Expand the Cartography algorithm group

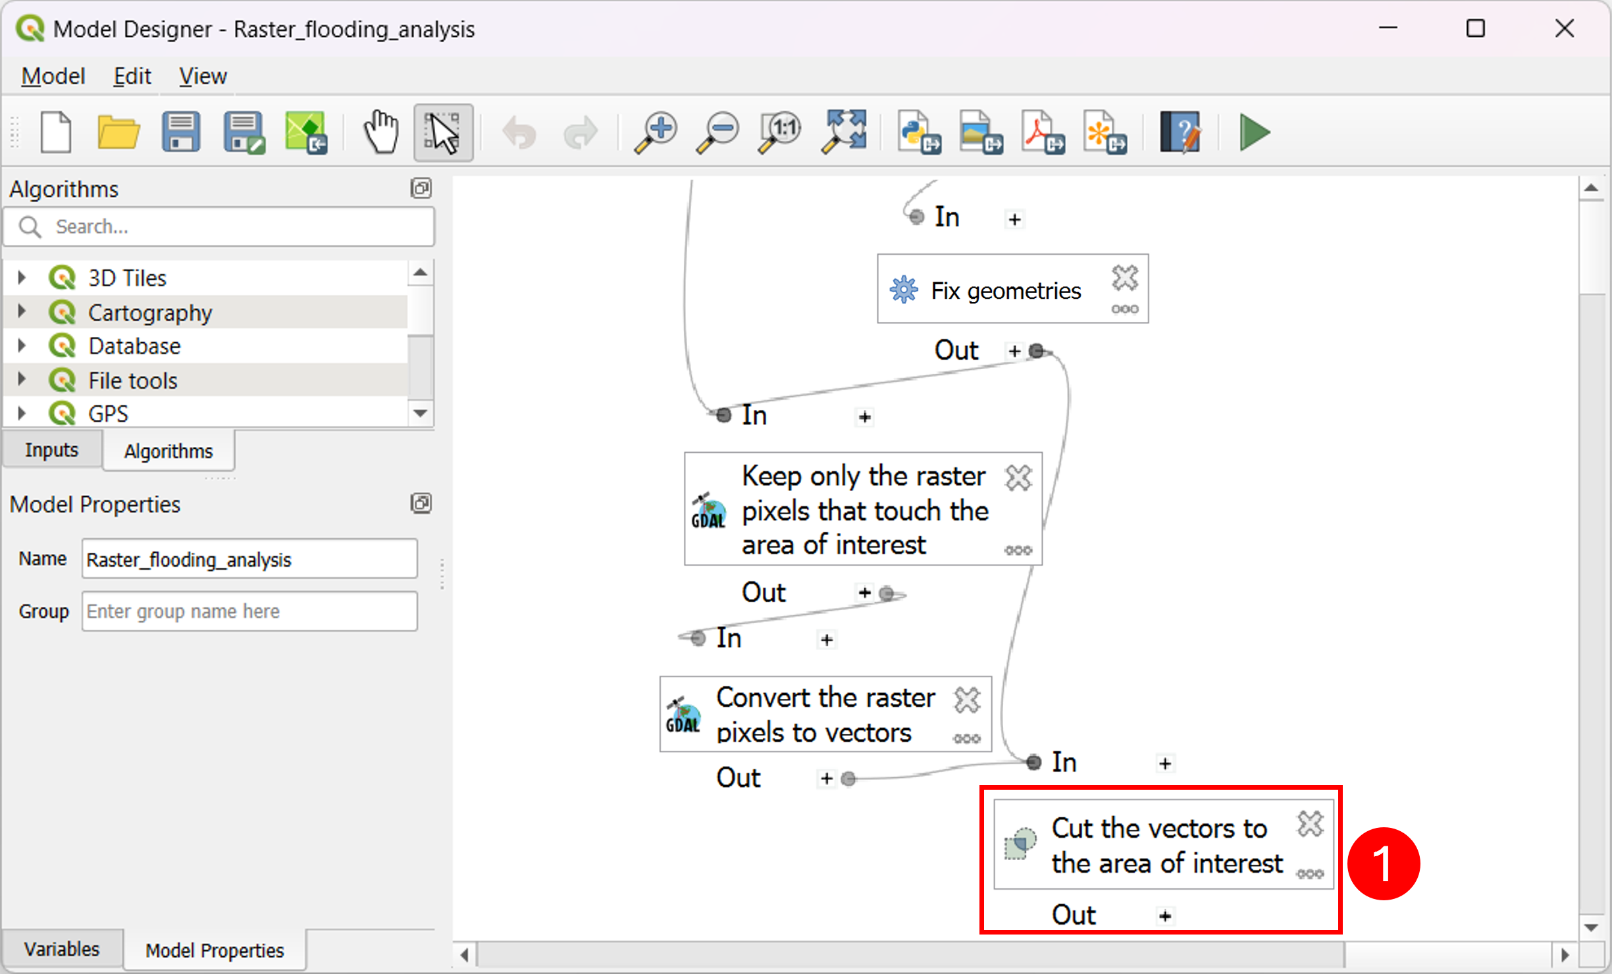(22, 311)
